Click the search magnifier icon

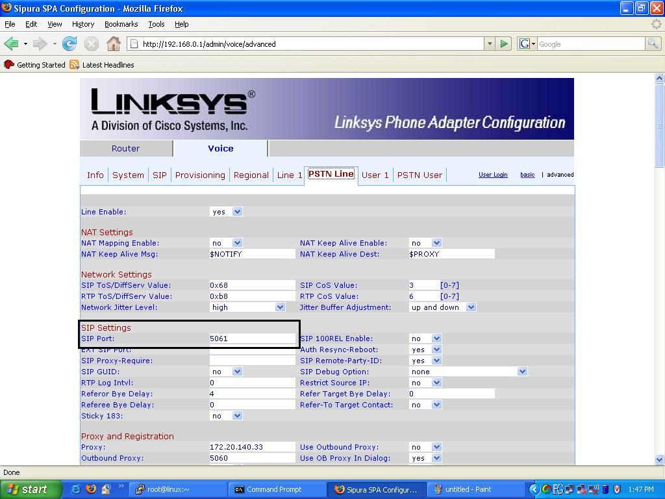652,44
